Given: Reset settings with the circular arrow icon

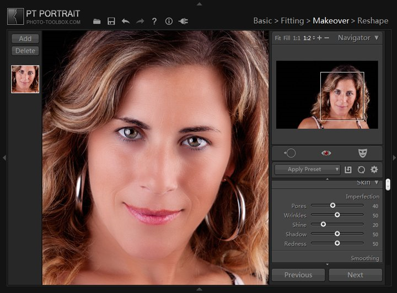Looking at the screenshot, I should pos(361,170).
